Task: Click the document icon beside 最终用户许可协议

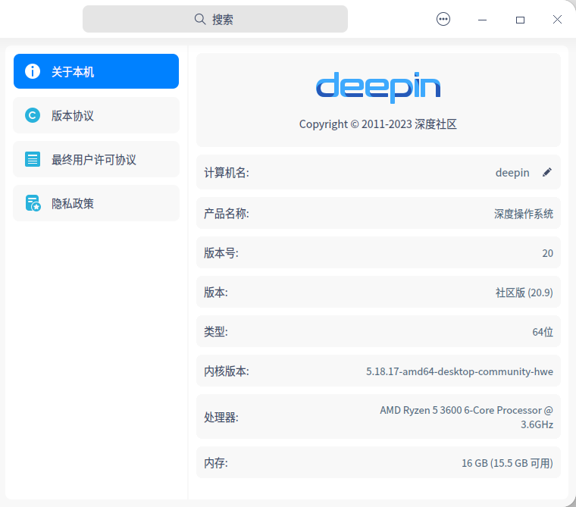Action: (33, 159)
